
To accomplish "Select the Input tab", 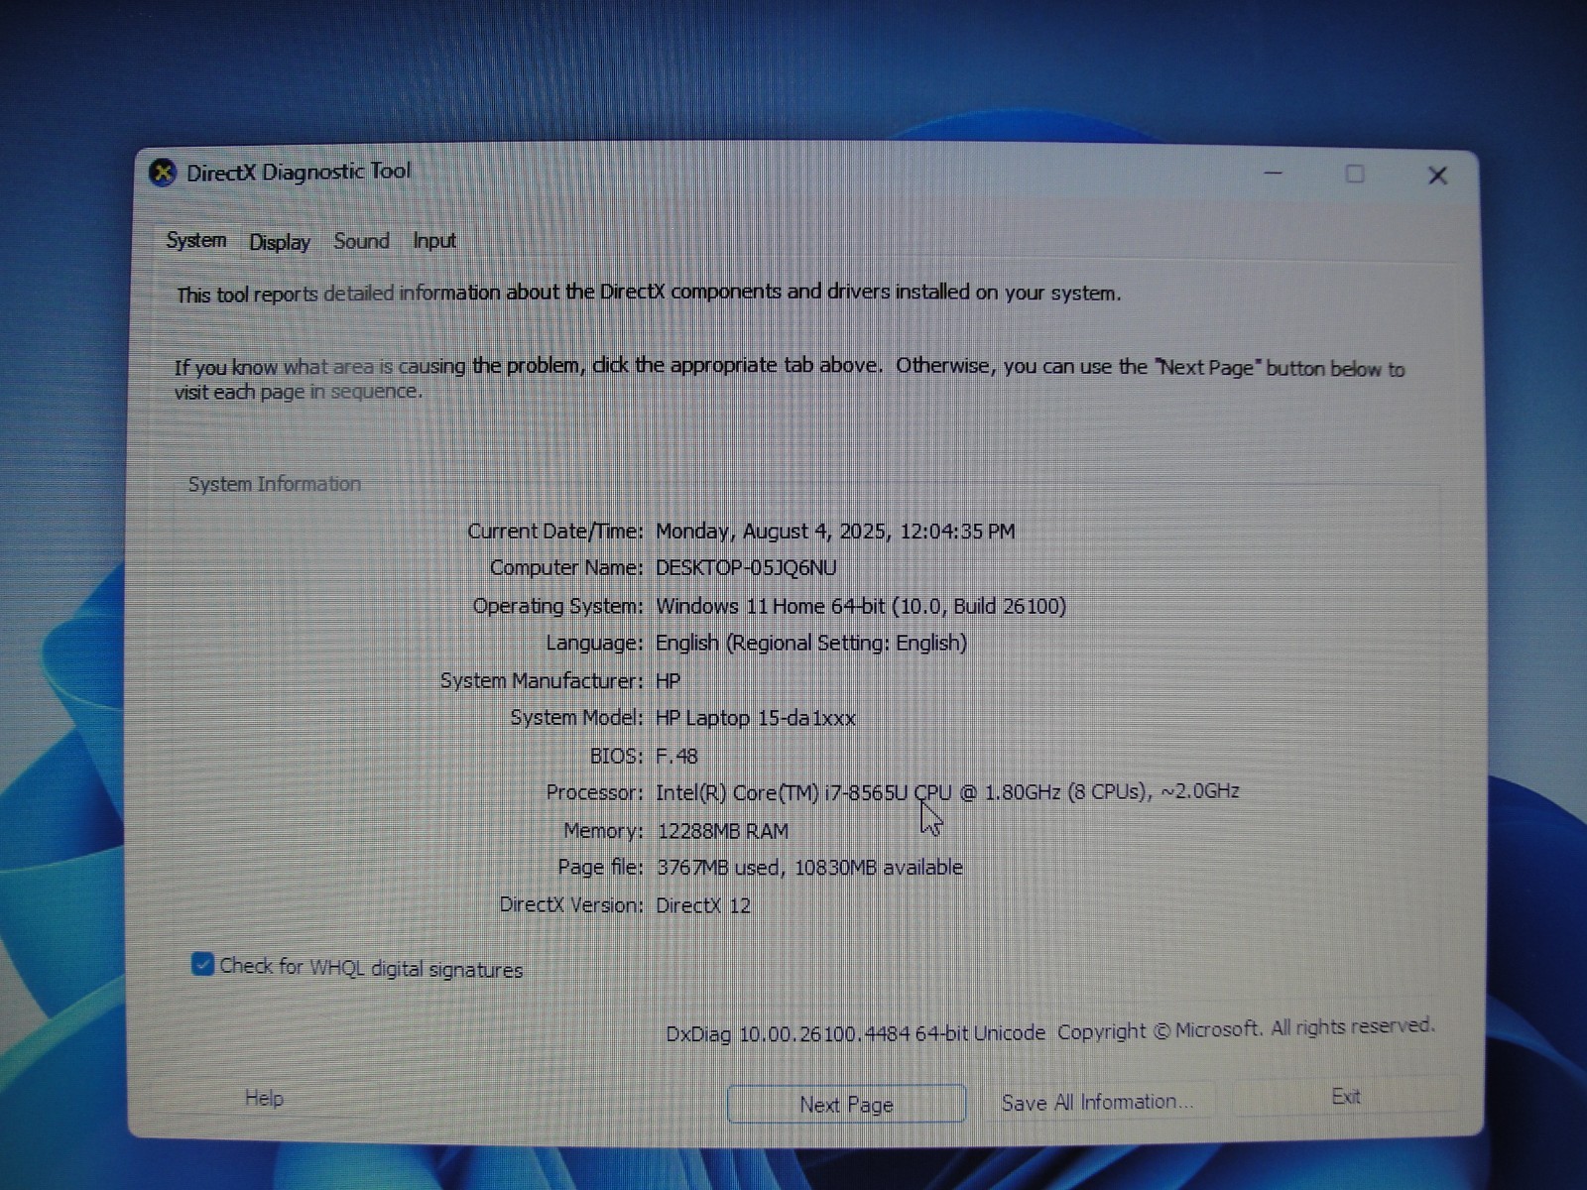I will [434, 241].
